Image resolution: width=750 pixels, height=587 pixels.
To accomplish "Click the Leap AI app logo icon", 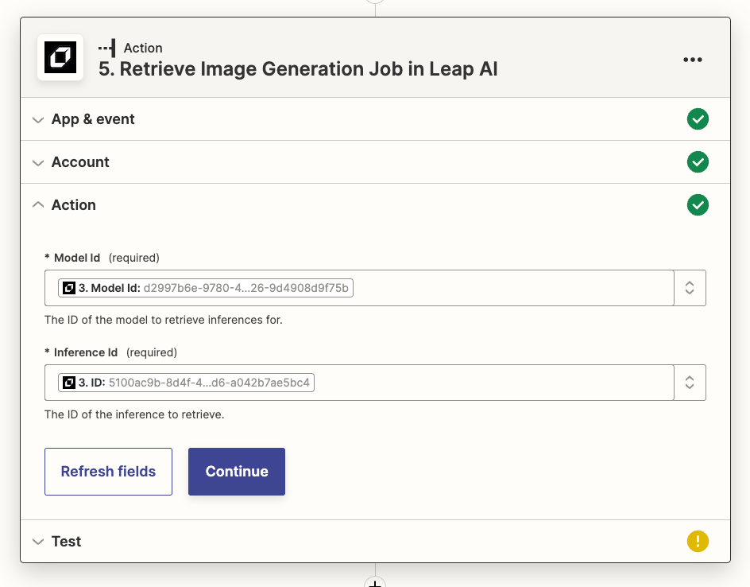I will click(x=60, y=58).
